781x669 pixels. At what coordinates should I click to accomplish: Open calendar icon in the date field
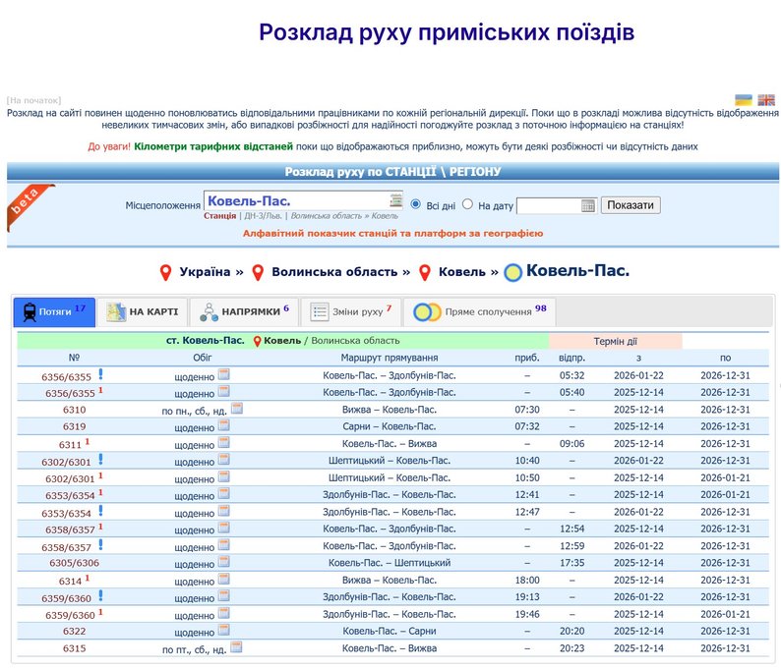click(x=588, y=206)
